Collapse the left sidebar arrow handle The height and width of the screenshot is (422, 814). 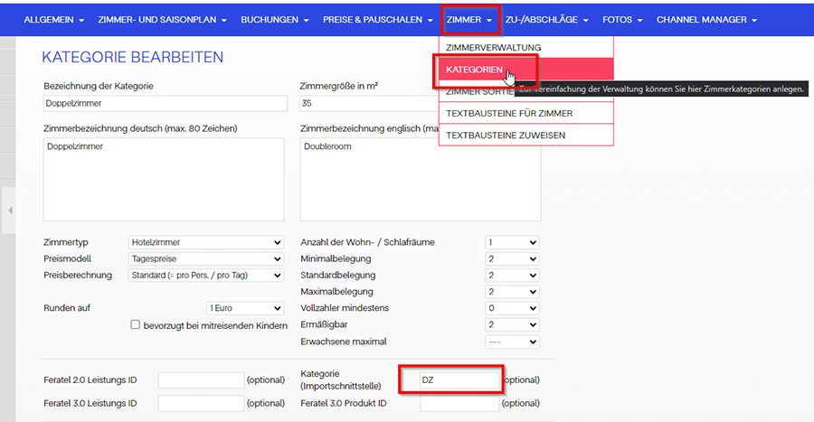10,211
